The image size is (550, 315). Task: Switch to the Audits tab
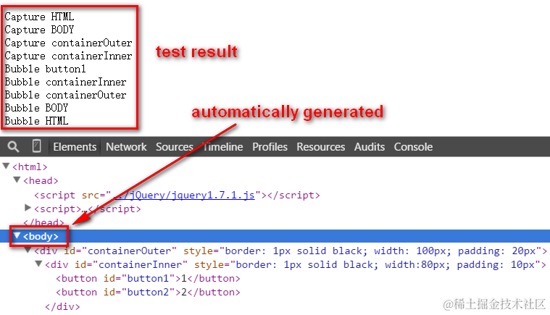click(x=370, y=147)
